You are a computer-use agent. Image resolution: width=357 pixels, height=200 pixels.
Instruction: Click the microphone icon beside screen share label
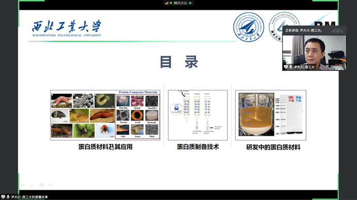coord(8,197)
